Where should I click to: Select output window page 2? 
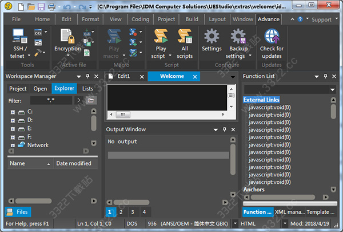(121, 212)
